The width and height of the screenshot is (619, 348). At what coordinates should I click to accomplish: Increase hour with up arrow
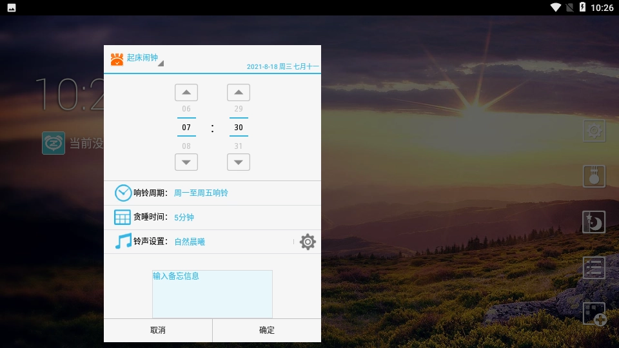(x=186, y=92)
